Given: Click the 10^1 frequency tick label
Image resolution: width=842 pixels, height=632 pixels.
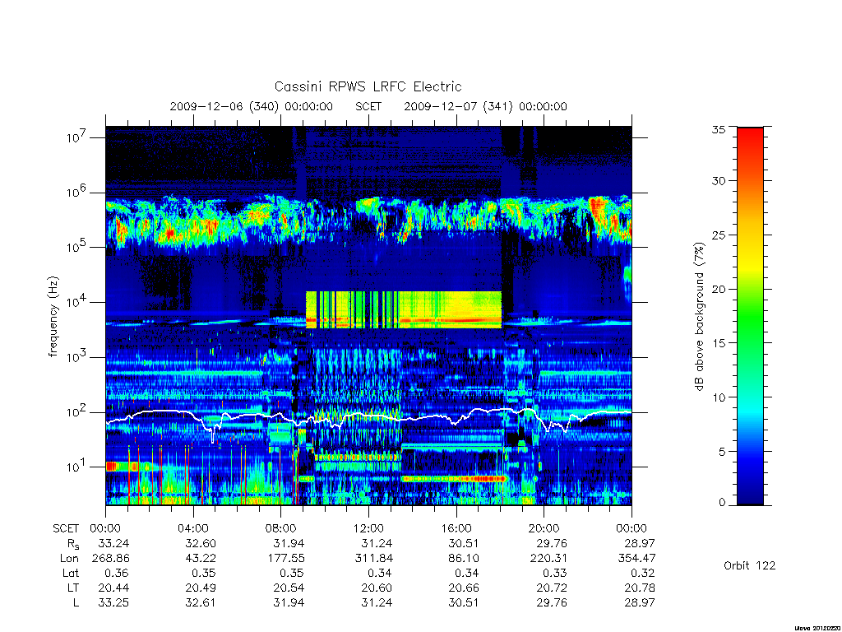Looking at the screenshot, I should coord(76,467).
